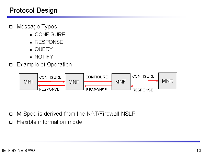The width and height of the screenshot is (206, 154).
Task: Select the QUERY list item
Action: click(x=44, y=49)
